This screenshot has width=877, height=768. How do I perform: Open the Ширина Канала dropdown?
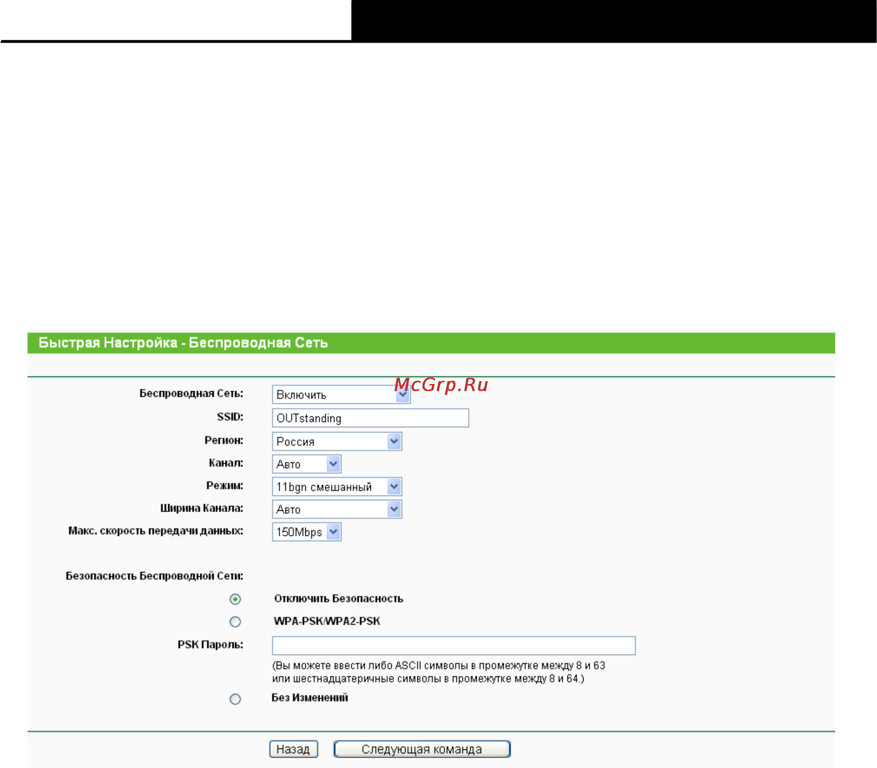tap(337, 509)
